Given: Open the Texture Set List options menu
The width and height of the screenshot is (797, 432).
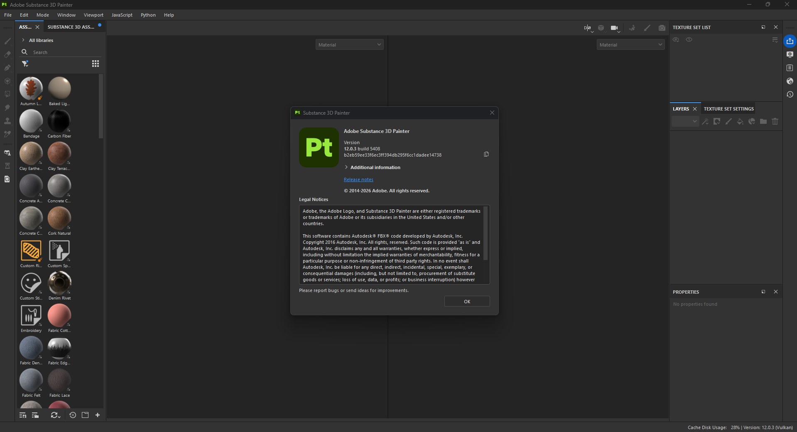Looking at the screenshot, I should (775, 40).
